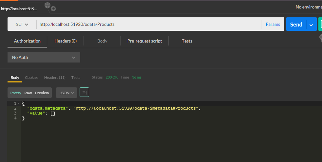Open the response Cookies tab
Image resolution: width=322 pixels, height=162 pixels.
click(x=32, y=78)
